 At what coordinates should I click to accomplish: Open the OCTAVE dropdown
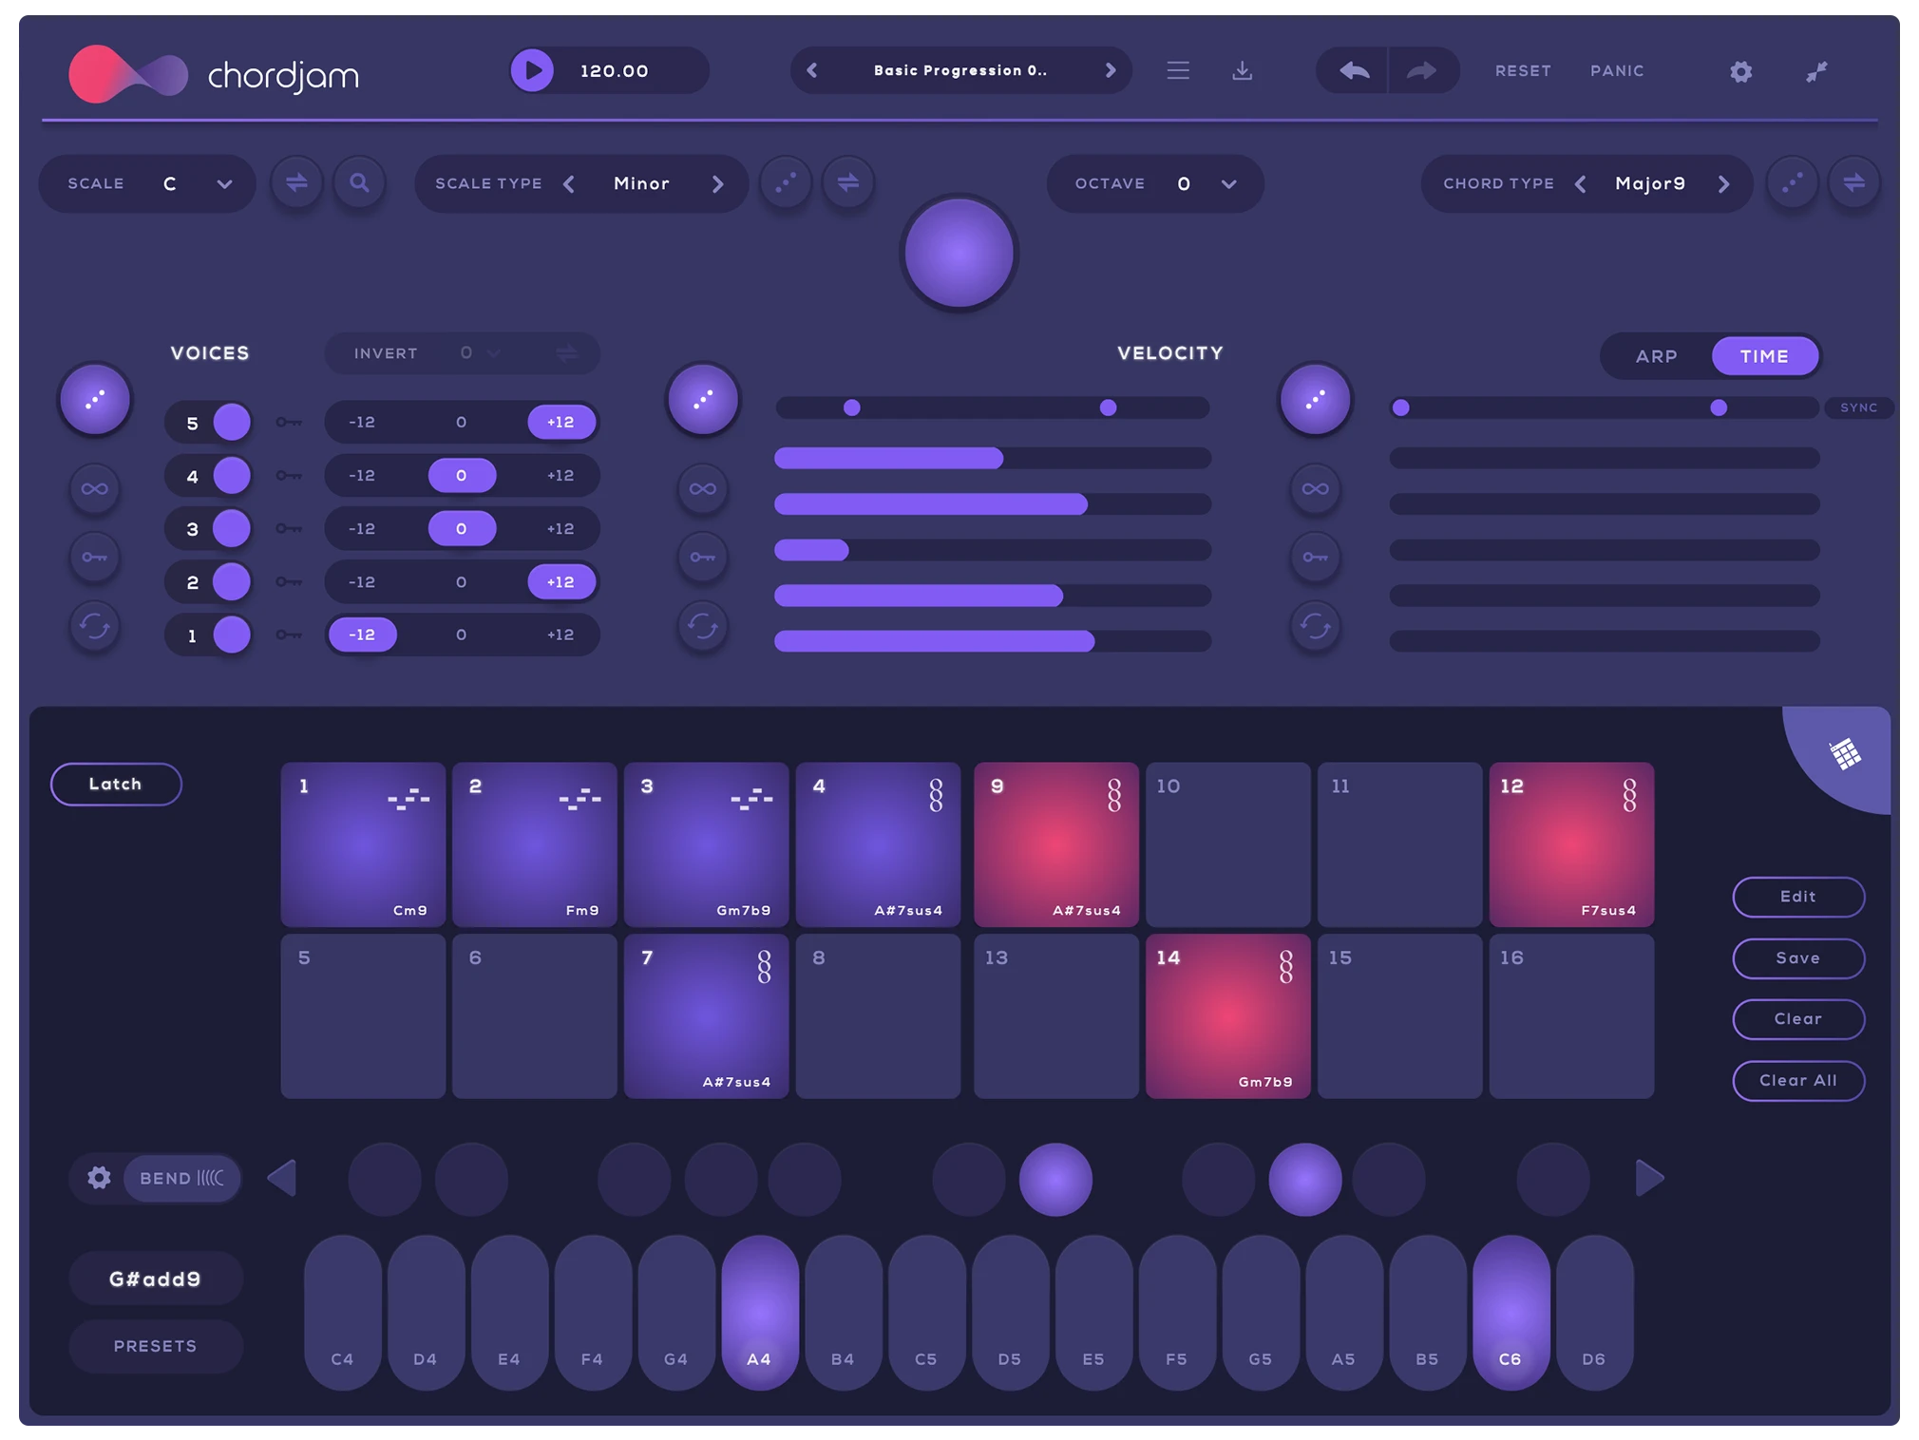pyautogui.click(x=1228, y=183)
